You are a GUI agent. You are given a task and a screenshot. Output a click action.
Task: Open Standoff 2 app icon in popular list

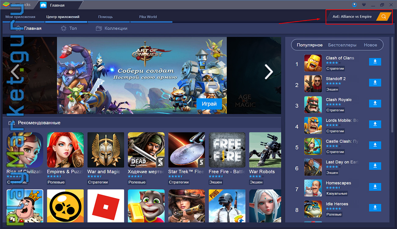click(313, 84)
